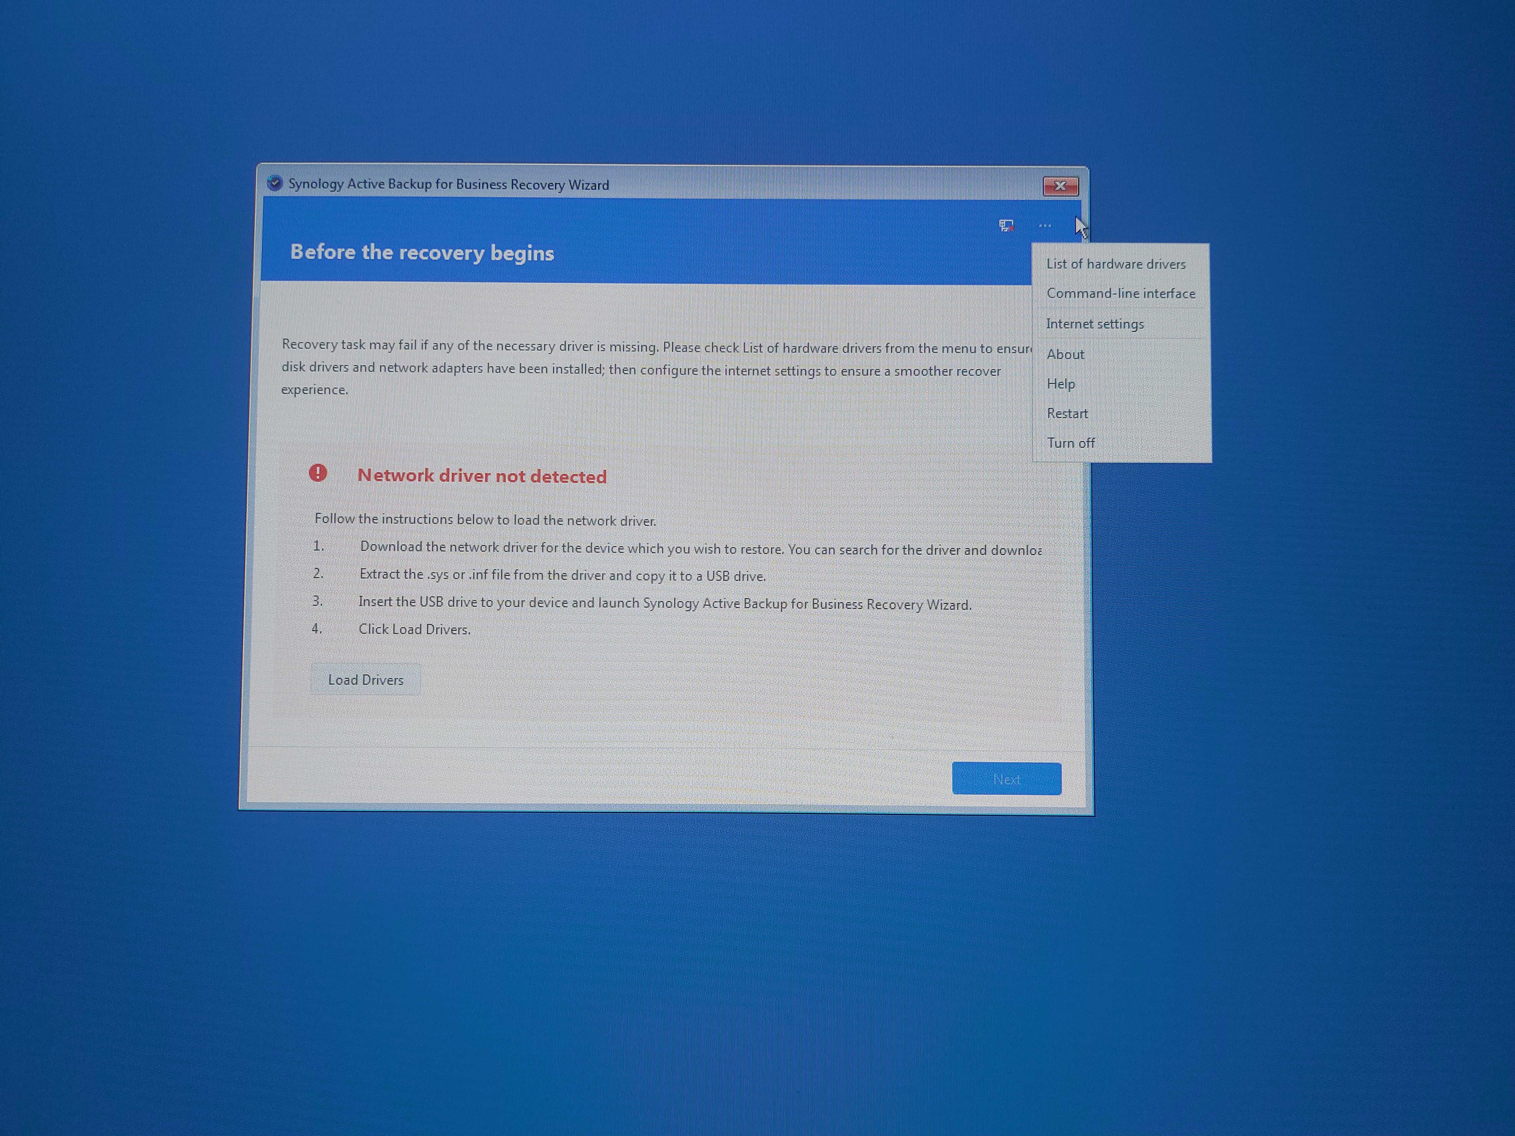Click the Load Drivers button

(366, 679)
